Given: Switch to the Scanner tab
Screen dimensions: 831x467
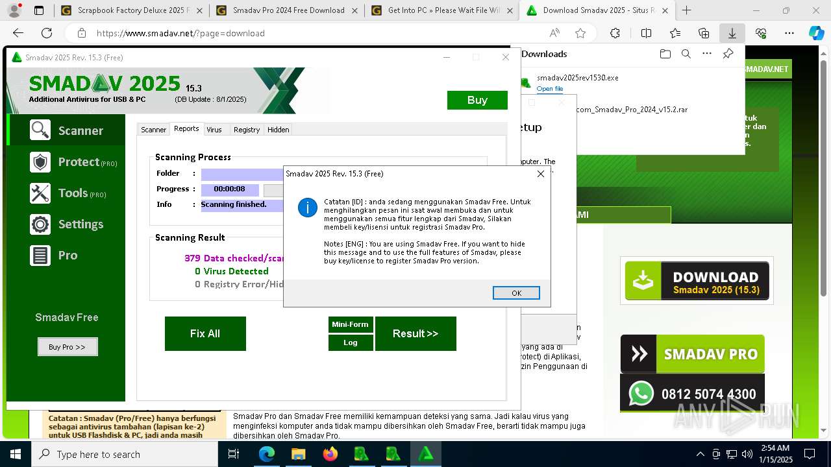Looking at the screenshot, I should coord(154,130).
